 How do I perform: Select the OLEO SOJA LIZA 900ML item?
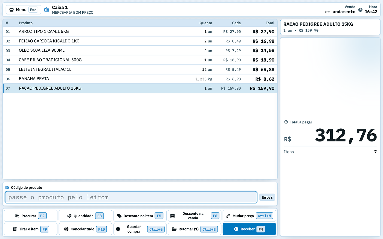click(x=140, y=51)
